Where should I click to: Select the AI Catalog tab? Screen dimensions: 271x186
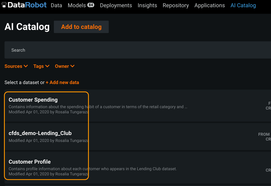click(x=243, y=5)
